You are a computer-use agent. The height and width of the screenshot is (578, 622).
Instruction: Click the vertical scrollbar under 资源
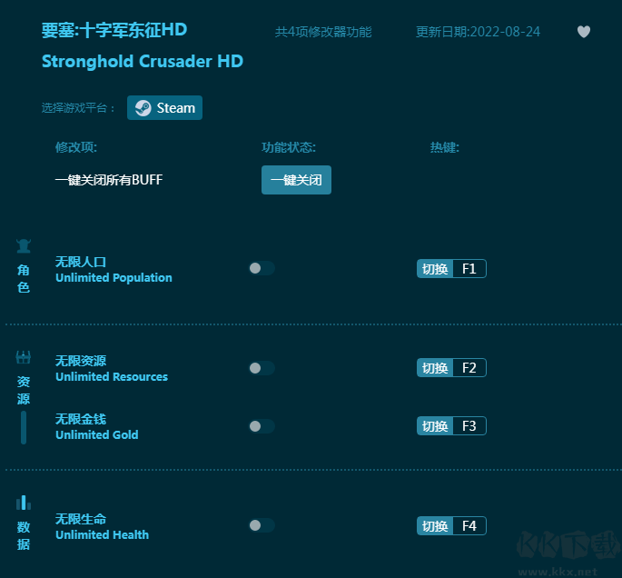coord(24,427)
